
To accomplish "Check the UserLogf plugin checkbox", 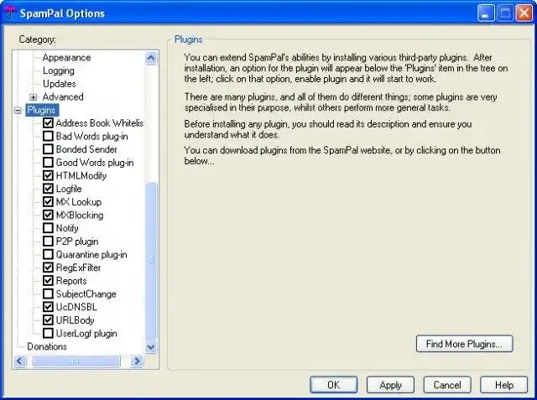I will [x=48, y=333].
